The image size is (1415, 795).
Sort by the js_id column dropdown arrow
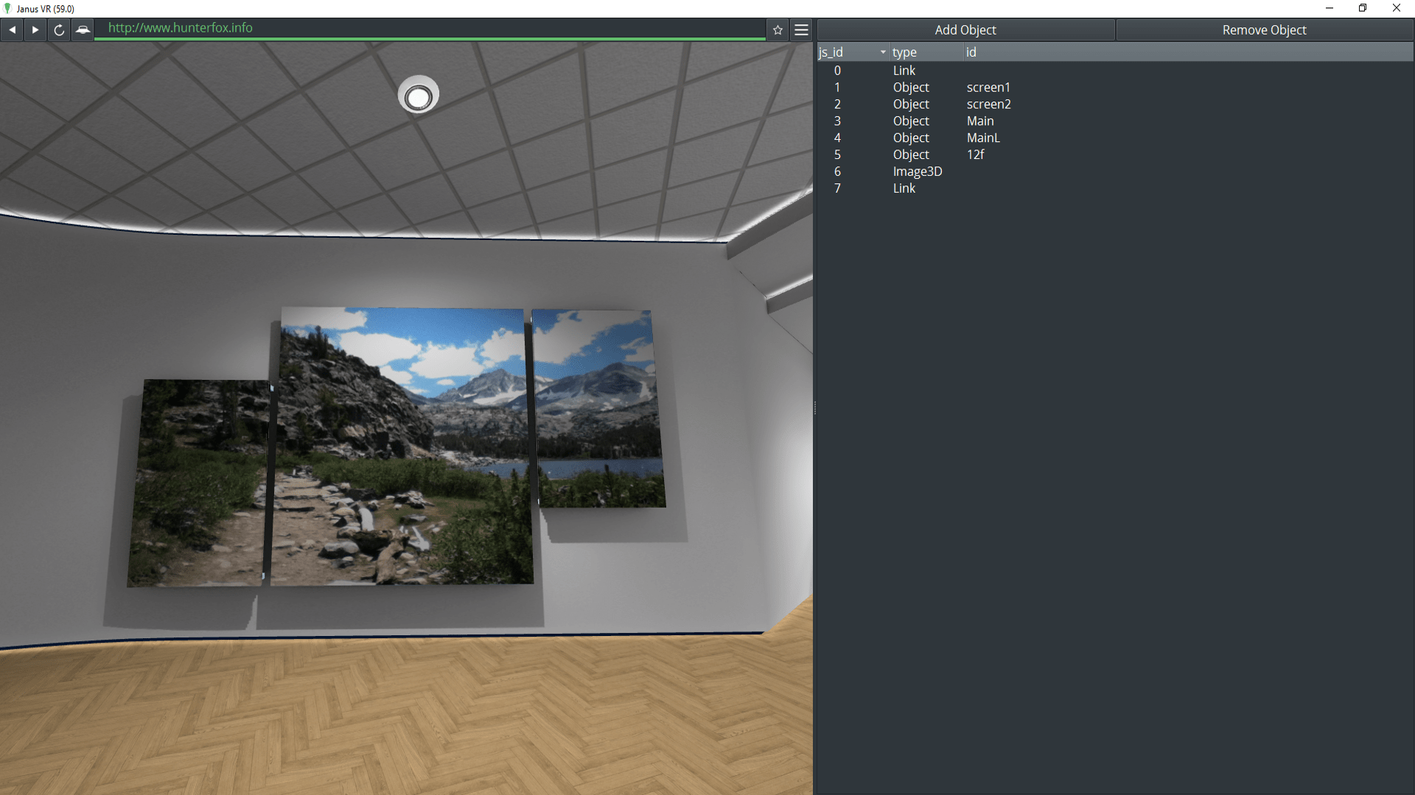point(883,52)
